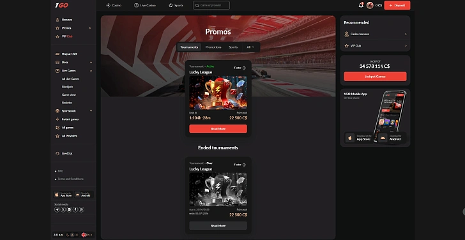465x240 pixels.
Task: Click the Live Games sidebar icon
Action: point(57,71)
